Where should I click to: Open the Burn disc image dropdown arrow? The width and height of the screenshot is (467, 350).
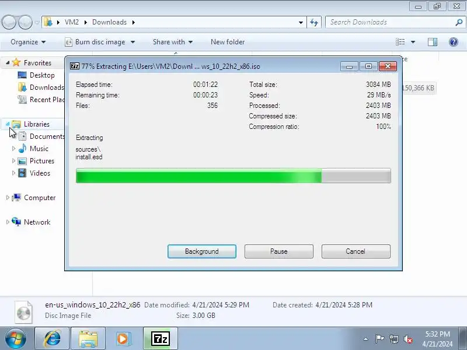pyautogui.click(x=133, y=42)
